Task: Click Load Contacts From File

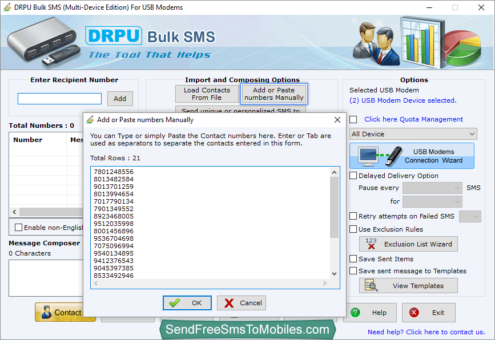Action: pyautogui.click(x=207, y=94)
